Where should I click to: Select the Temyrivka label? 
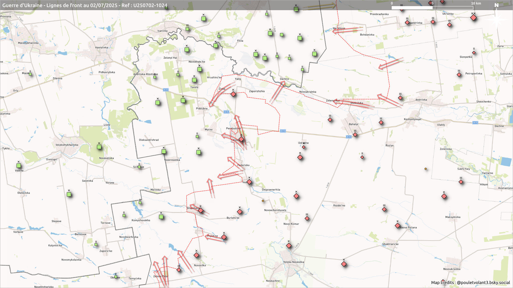coord(135,279)
